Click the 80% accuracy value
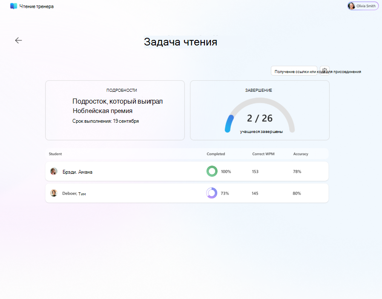 pyautogui.click(x=297, y=193)
